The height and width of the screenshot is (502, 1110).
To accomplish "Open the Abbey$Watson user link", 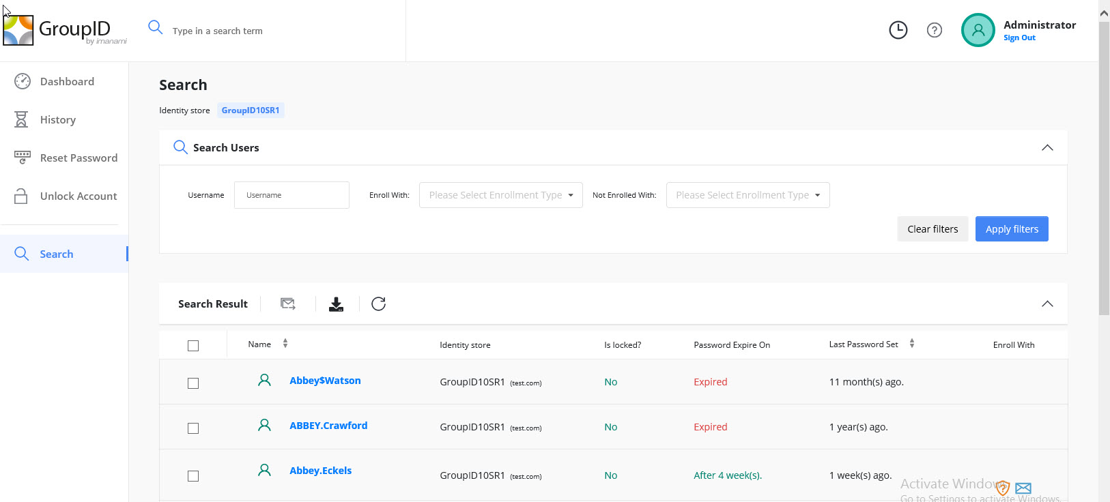I will 325,381.
